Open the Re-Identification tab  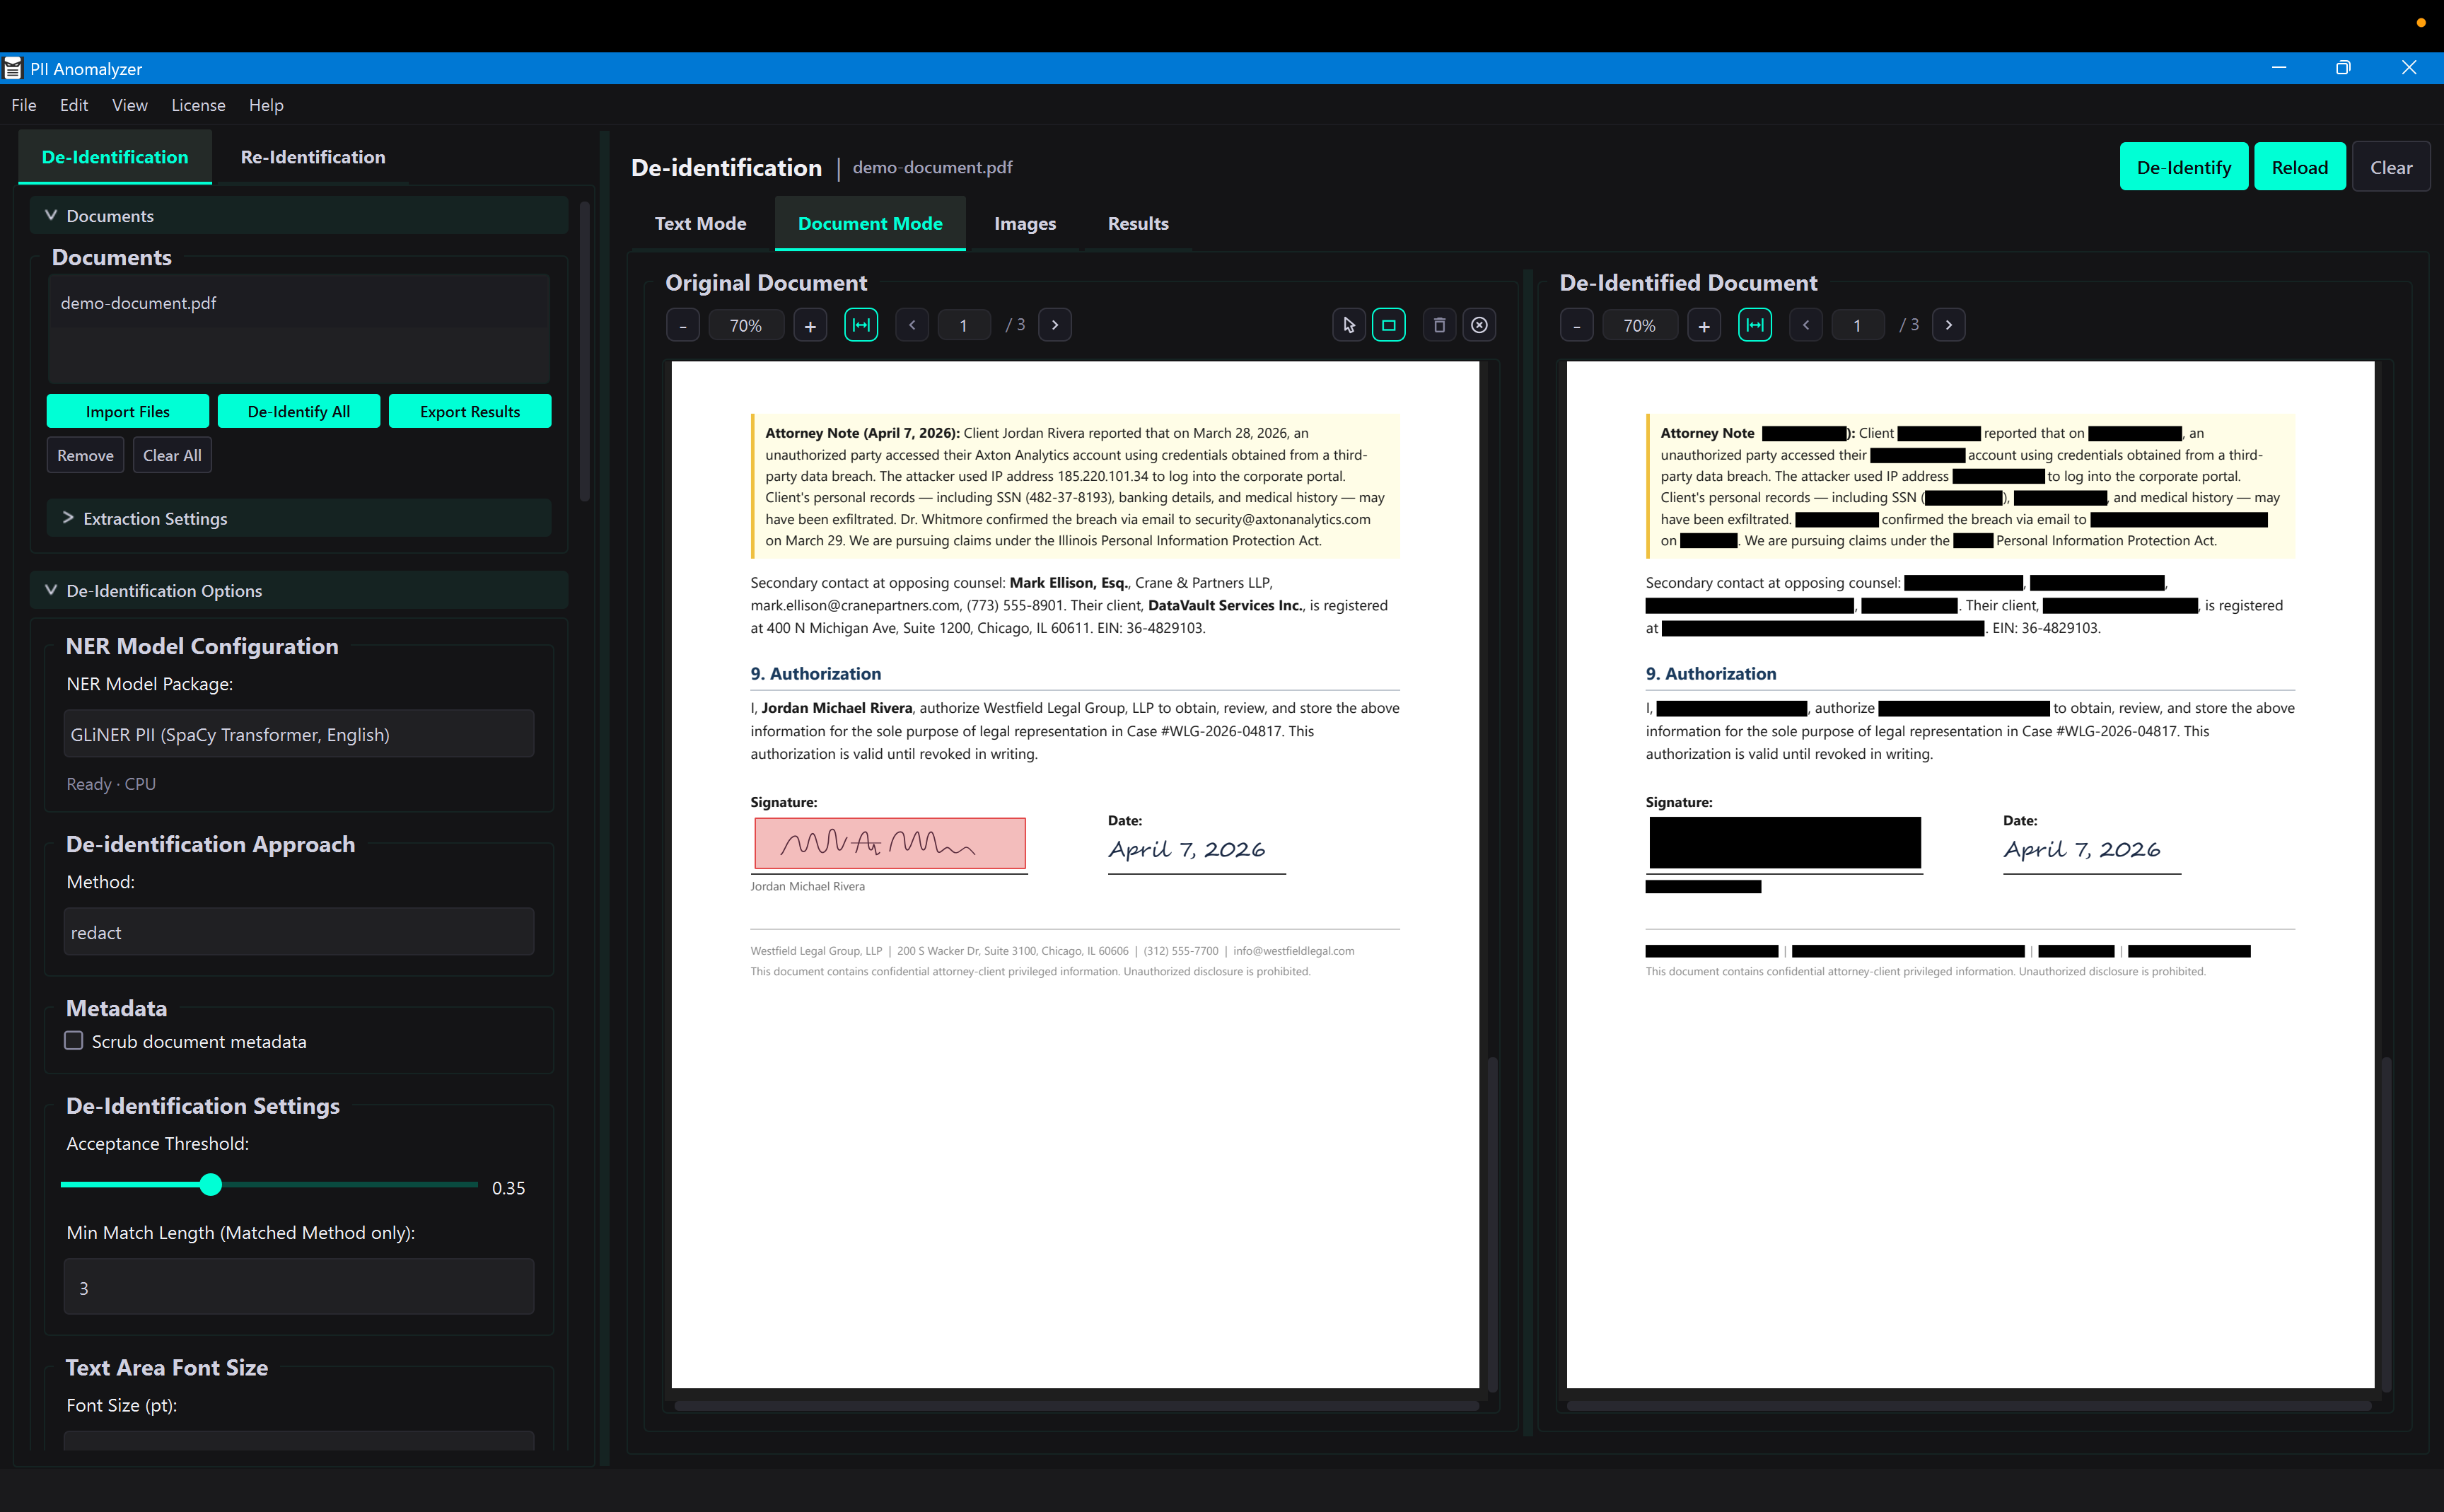[312, 157]
